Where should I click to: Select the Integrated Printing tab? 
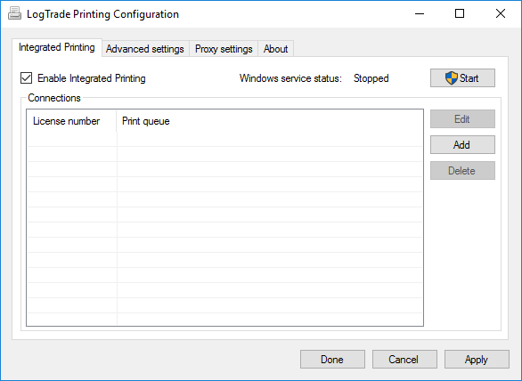coord(57,47)
